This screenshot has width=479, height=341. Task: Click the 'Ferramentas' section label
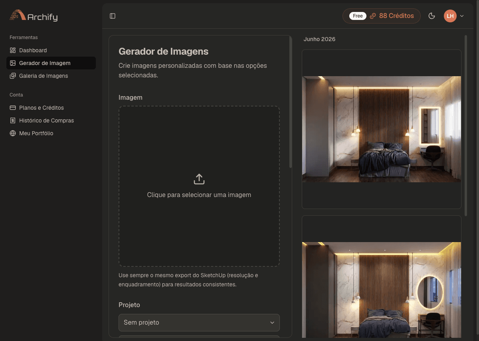pos(24,37)
